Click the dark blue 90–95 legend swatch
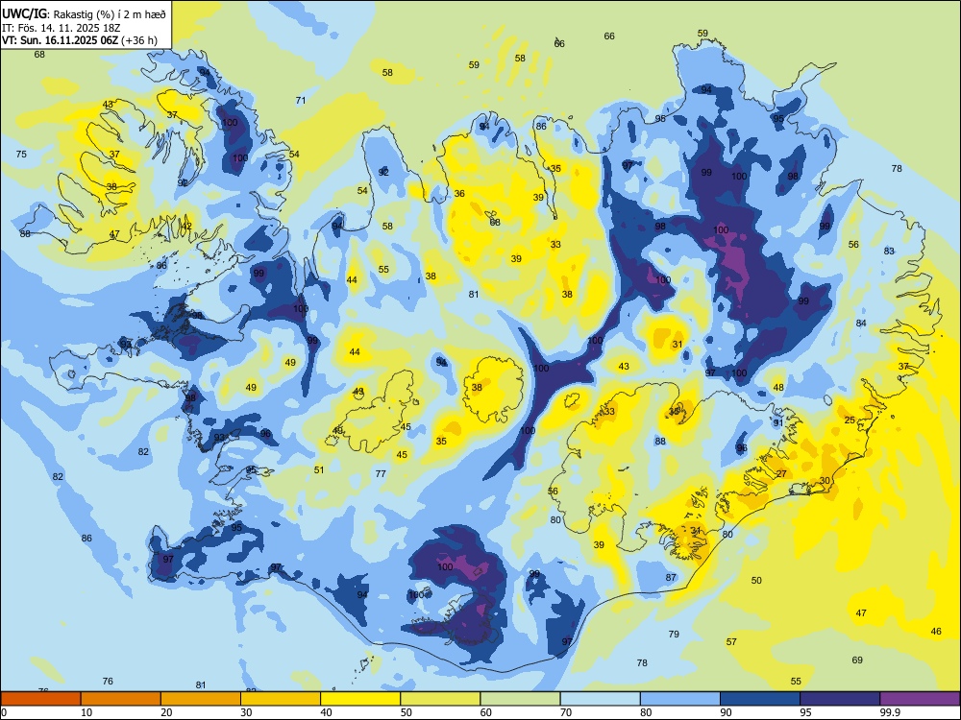 tap(760, 699)
